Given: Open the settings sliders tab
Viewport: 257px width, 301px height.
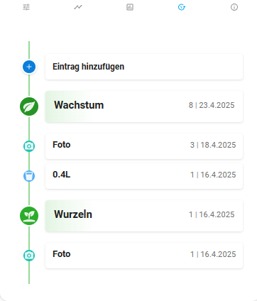Looking at the screenshot, I should (x=26, y=7).
